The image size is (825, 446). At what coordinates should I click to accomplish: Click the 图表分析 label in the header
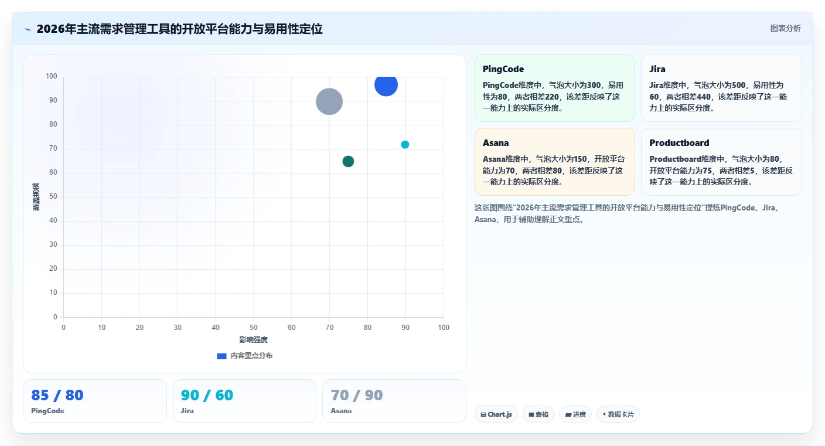pyautogui.click(x=785, y=28)
